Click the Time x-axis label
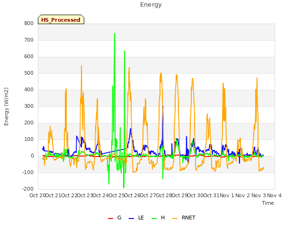The height and width of the screenshot is (227, 303). [x=268, y=203]
